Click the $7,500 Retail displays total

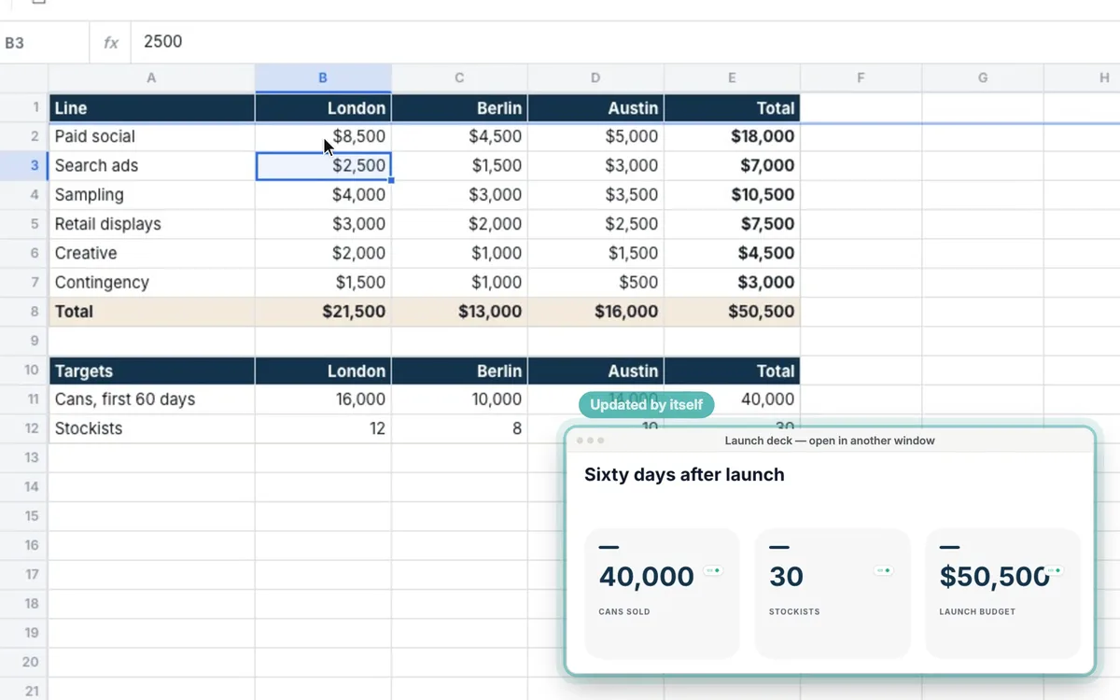pos(732,224)
